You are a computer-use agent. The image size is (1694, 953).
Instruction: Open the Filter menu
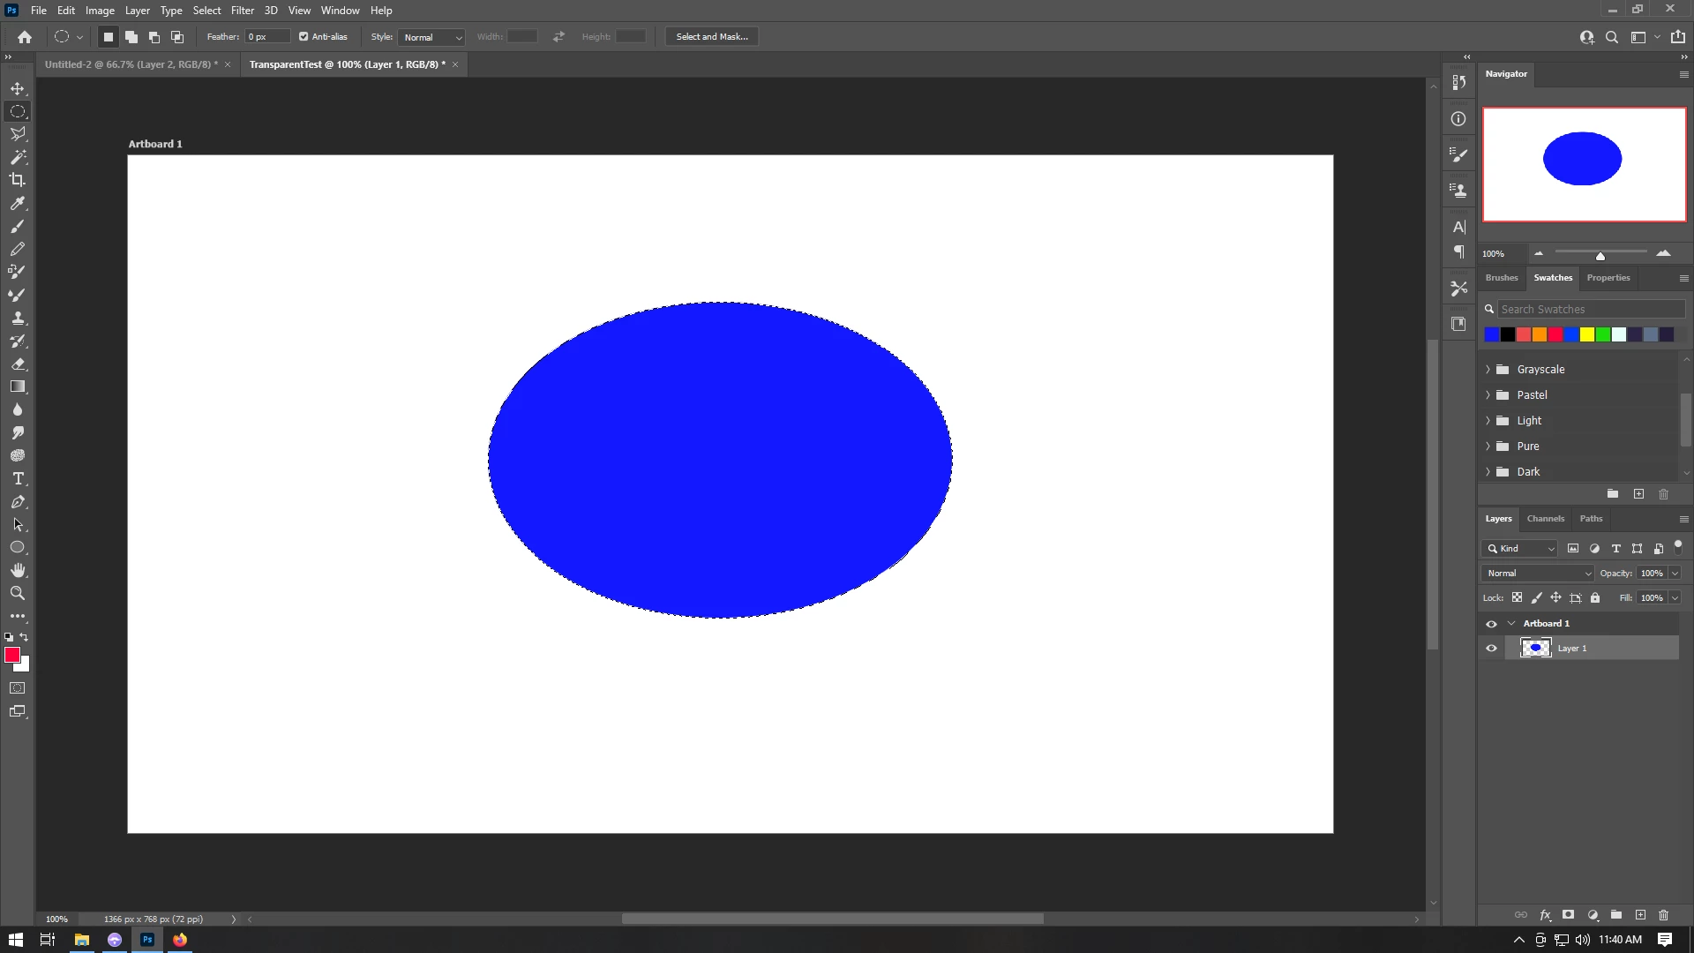click(242, 11)
